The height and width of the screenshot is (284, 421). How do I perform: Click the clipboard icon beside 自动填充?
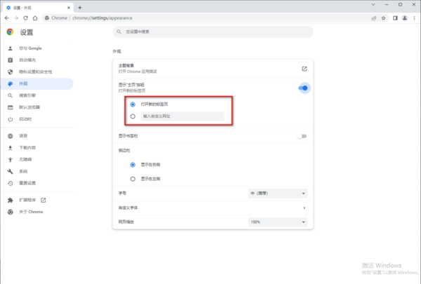[11, 60]
